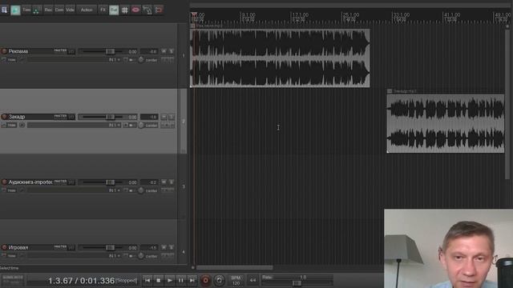
Task: Open Аудиокнига track MASTER routing button
Action: 60,182
